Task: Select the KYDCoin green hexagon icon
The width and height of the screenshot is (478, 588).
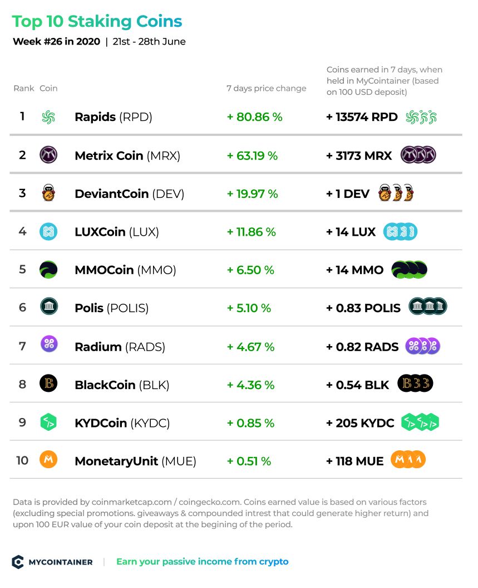Action: point(48,422)
